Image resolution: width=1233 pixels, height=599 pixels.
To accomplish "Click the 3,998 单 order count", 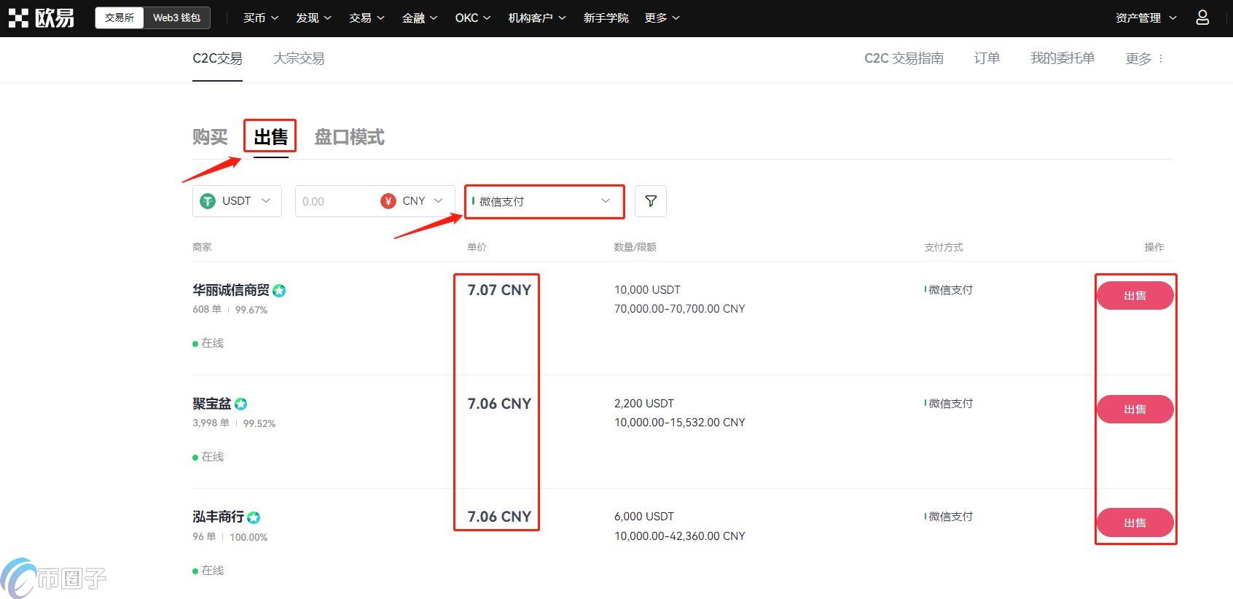I will pyautogui.click(x=211, y=423).
